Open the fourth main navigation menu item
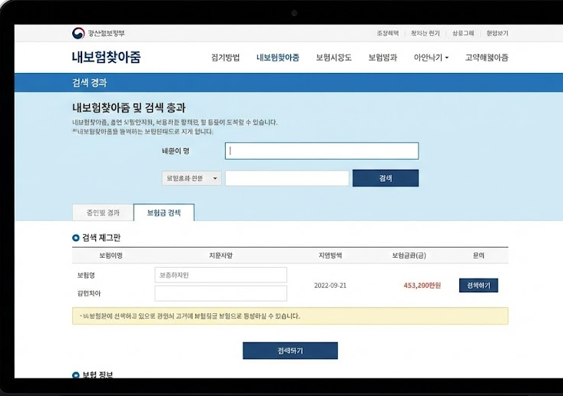This screenshot has height=396, width=563. tap(383, 58)
